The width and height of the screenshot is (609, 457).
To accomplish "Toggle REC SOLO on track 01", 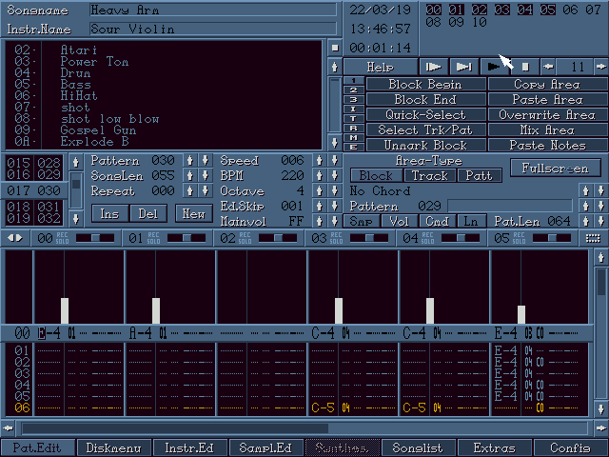I will pyautogui.click(x=154, y=238).
